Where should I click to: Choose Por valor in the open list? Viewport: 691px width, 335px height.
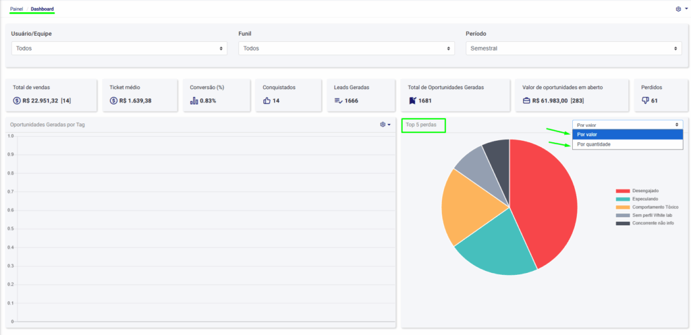[587, 134]
